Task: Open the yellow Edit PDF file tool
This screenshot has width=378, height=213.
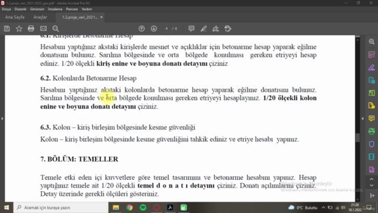Action: [372, 105]
